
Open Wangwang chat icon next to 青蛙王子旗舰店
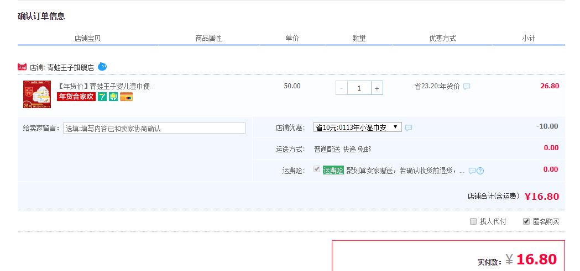pyautogui.click(x=102, y=67)
